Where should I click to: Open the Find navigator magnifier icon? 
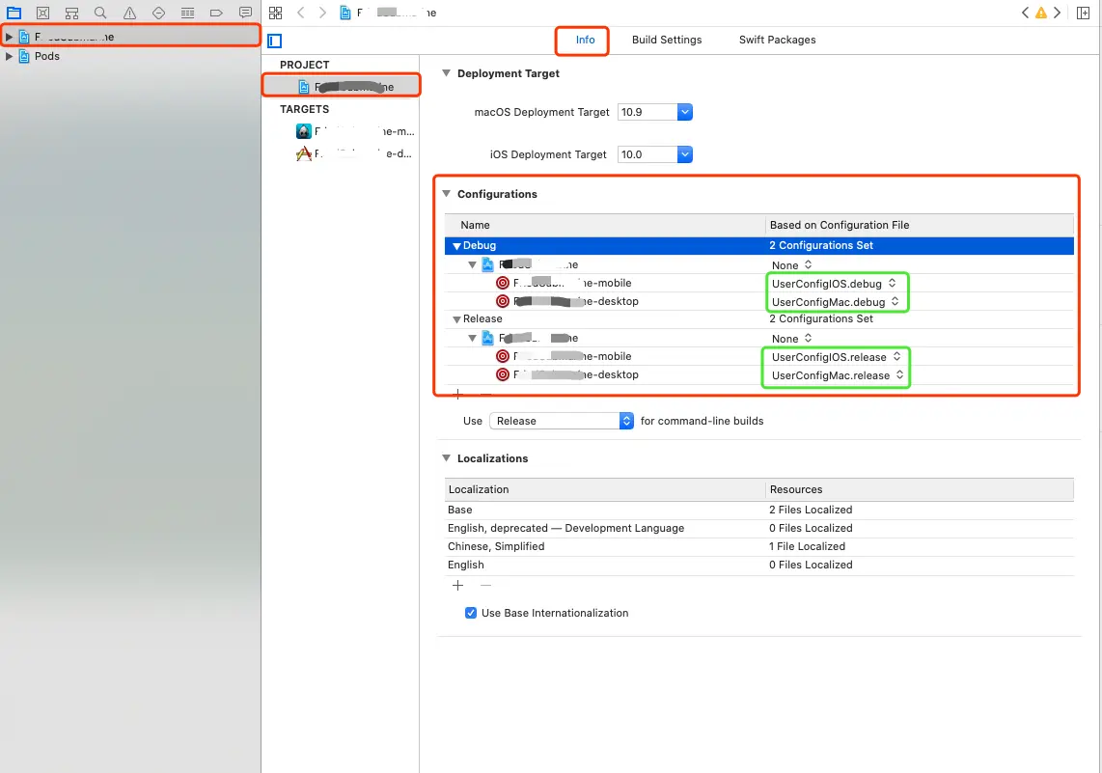[x=100, y=13]
